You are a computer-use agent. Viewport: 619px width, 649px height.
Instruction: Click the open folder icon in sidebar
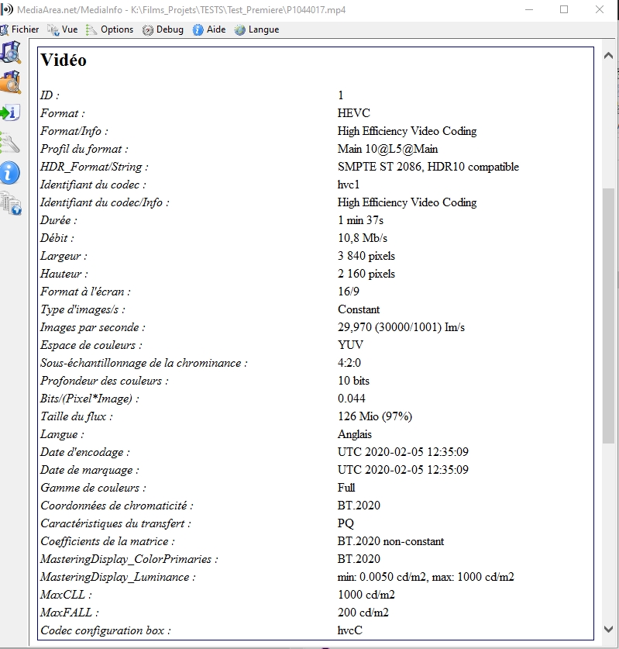pyautogui.click(x=10, y=81)
